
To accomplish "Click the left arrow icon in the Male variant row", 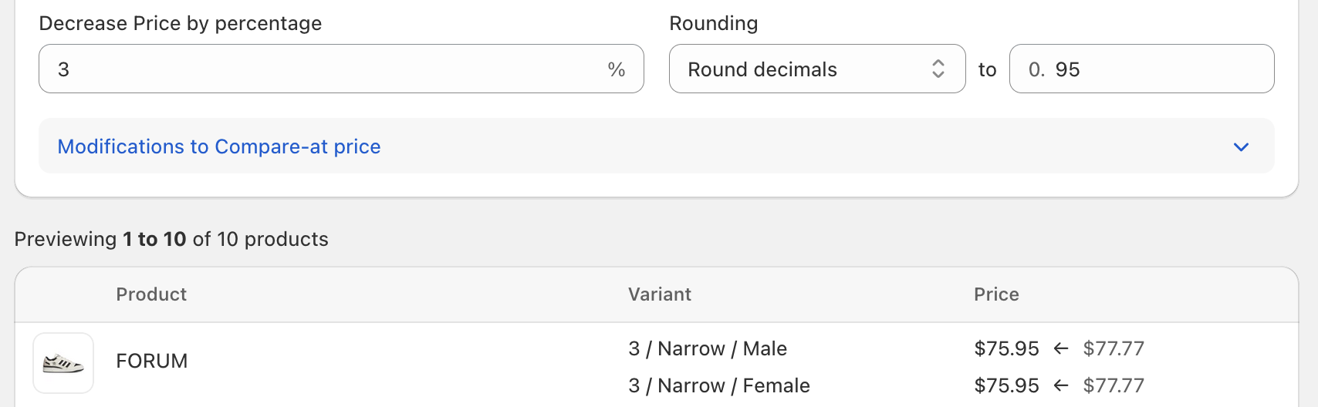I will (1061, 348).
